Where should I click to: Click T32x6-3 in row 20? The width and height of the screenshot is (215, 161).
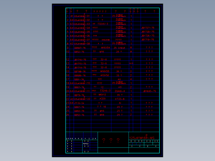(x=105, y=91)
